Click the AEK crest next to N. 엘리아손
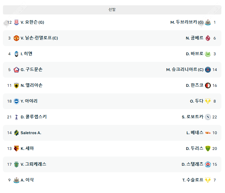The width and height of the screenshot is (225, 193). (16, 85)
